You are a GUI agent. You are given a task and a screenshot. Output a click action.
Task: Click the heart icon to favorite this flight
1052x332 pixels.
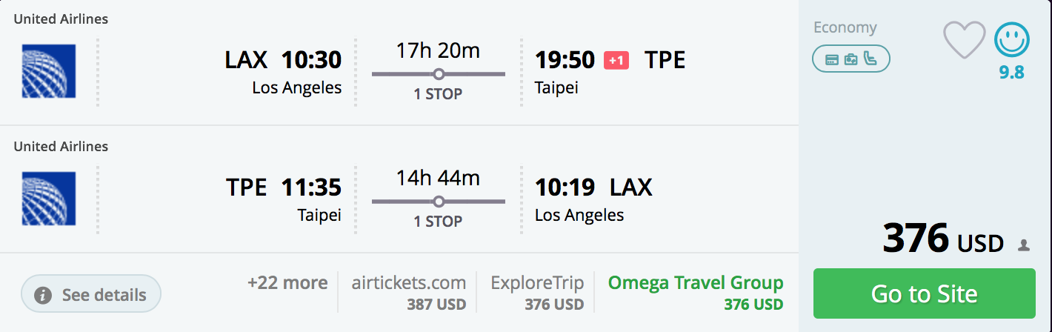pos(964,39)
